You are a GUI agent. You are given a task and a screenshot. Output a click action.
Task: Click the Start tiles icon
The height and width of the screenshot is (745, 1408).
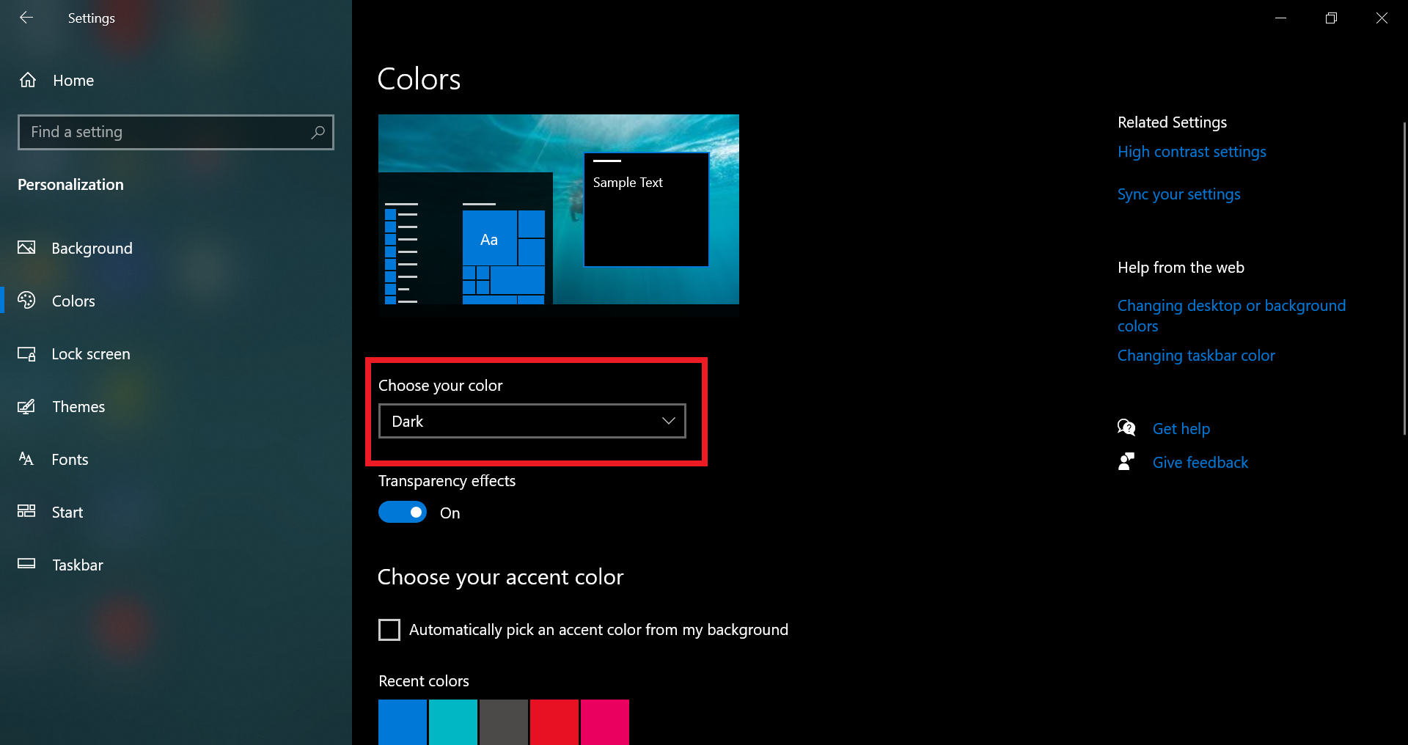26,512
